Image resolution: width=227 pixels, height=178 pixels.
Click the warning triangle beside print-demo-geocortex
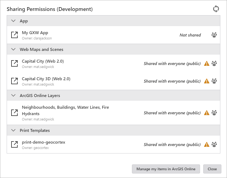[x=206, y=144]
